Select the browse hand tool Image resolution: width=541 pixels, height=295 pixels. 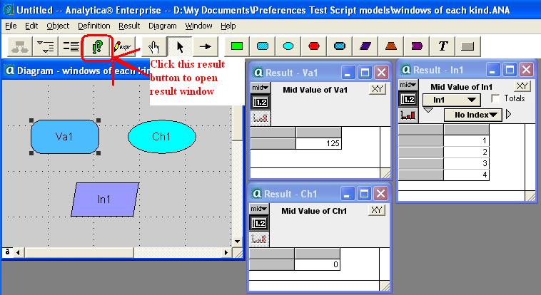[x=154, y=47]
